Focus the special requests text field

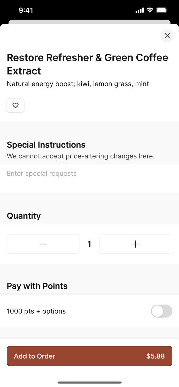[x=89, y=179]
